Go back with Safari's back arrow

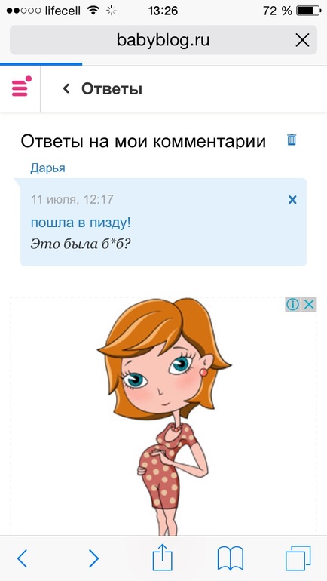point(23,558)
